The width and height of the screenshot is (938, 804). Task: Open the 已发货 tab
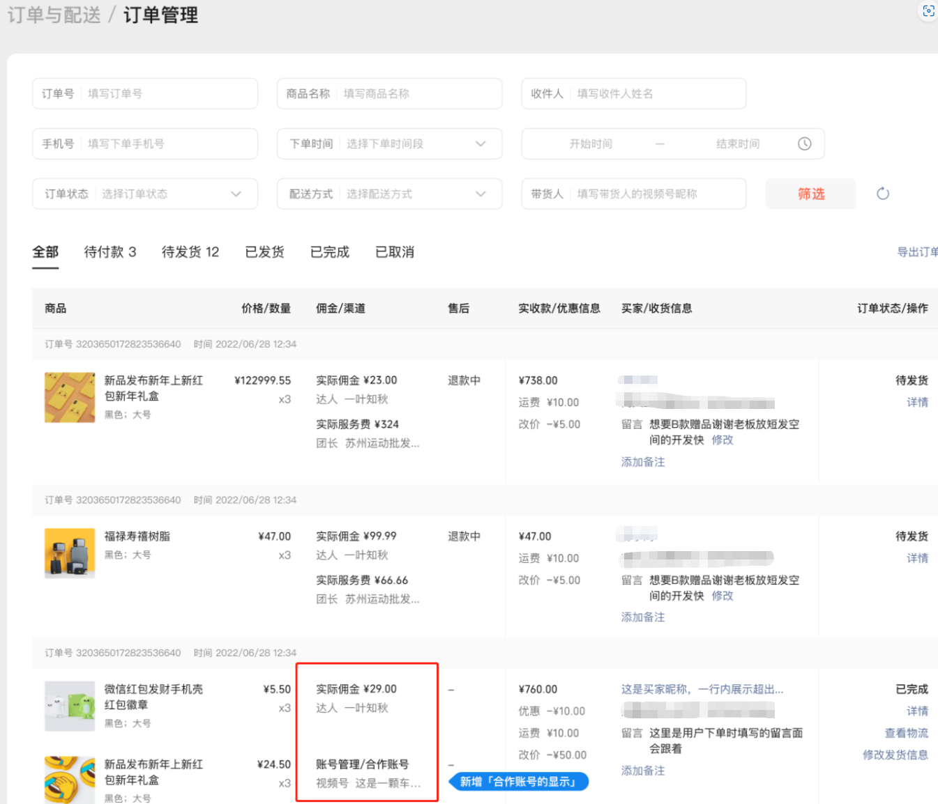click(264, 252)
